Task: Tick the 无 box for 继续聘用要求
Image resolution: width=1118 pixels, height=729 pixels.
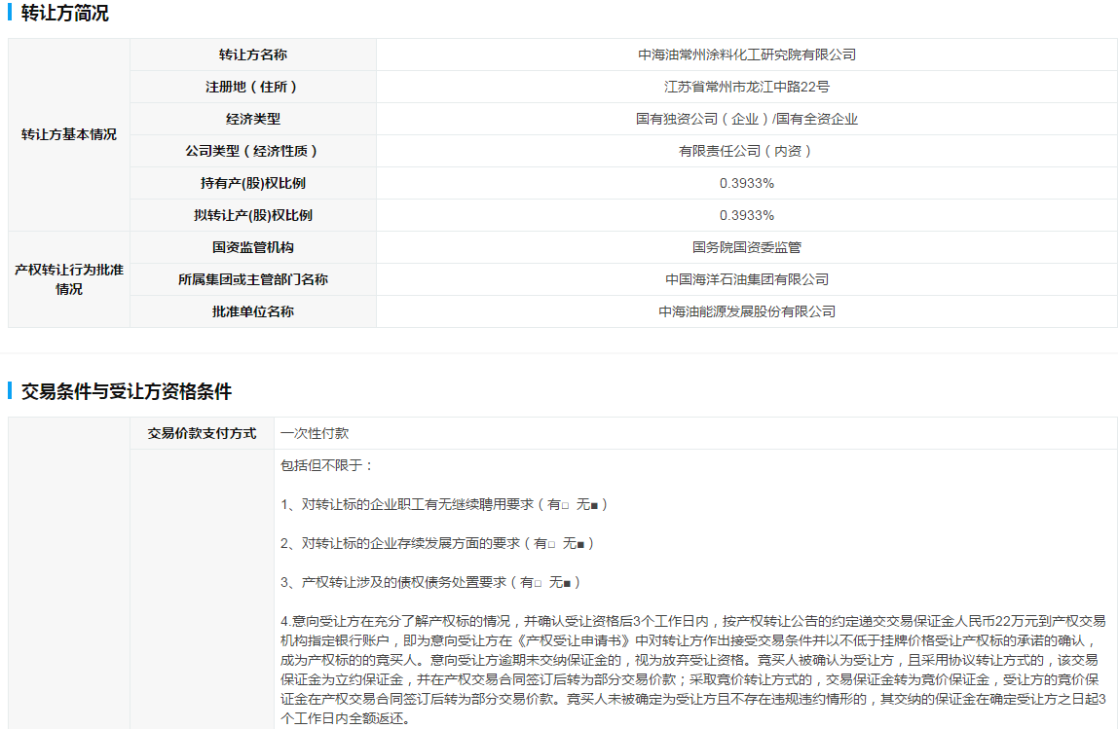Action: (x=595, y=506)
